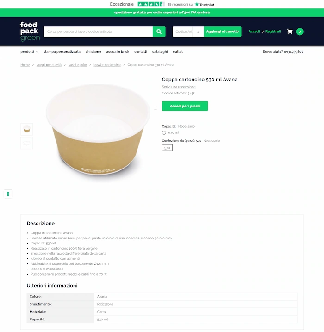Screen dimensions: 324x332
Task: Open the Scrivi una recensione link
Action: point(179,87)
